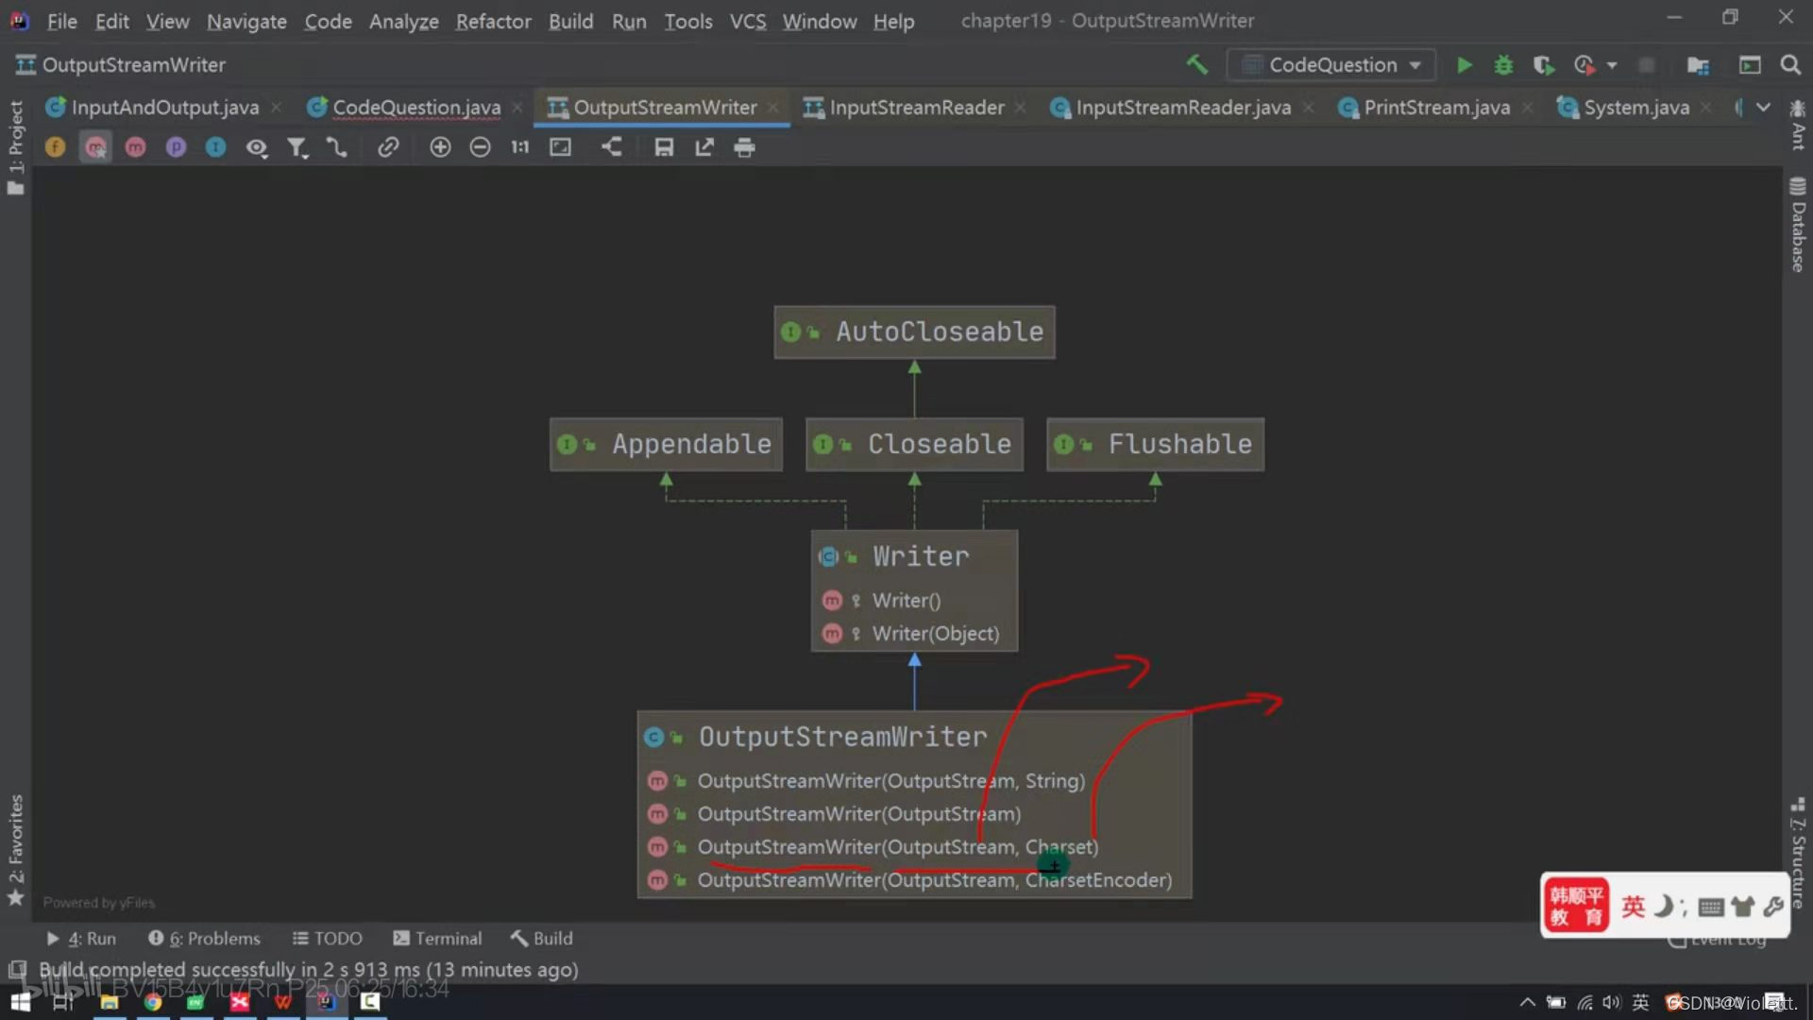
Task: Open the Structure tool window
Action: [x=1797, y=855]
